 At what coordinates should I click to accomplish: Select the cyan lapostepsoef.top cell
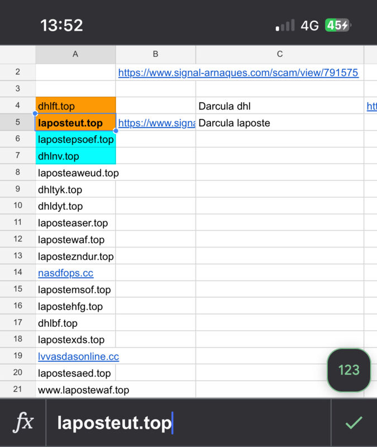(75, 139)
